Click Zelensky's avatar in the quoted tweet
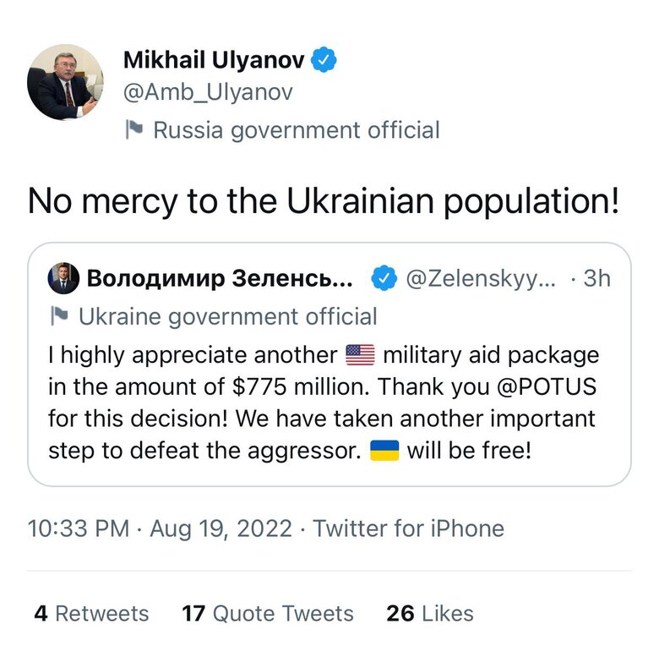The width and height of the screenshot is (659, 646). coord(64,278)
